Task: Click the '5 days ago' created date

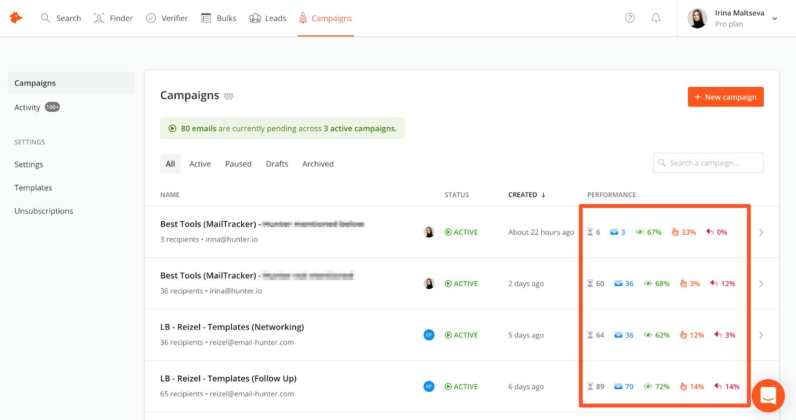Action: tap(526, 336)
